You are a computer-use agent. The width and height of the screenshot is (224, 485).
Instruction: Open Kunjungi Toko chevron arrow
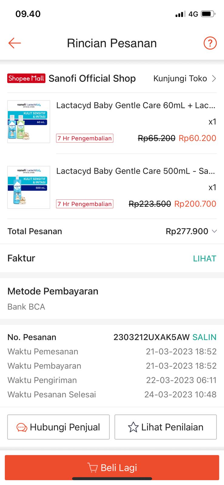[214, 79]
